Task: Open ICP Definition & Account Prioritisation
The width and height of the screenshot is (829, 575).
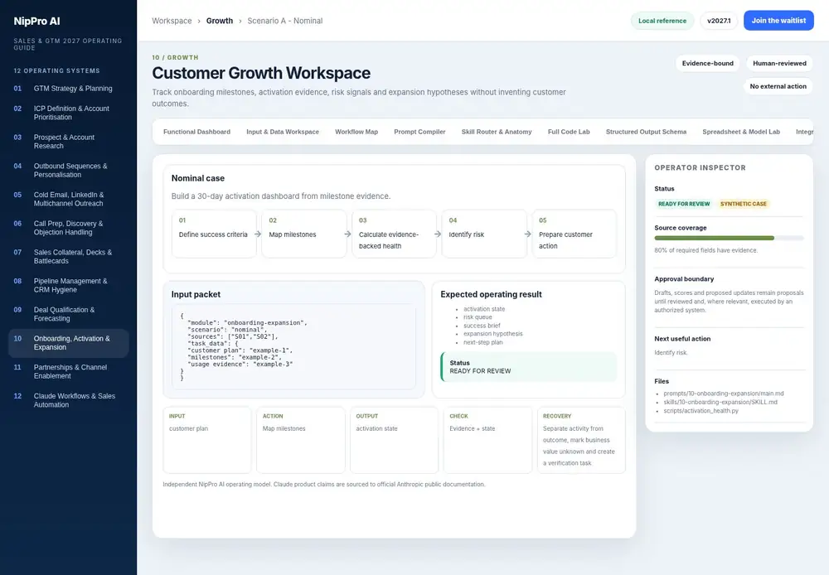Action: 68,113
